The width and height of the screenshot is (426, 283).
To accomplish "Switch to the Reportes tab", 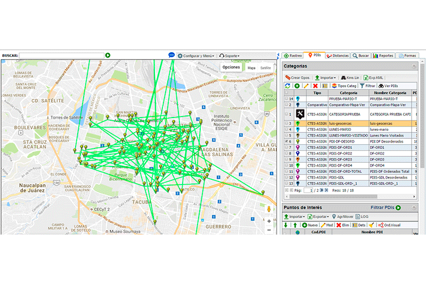I will click(x=383, y=55).
